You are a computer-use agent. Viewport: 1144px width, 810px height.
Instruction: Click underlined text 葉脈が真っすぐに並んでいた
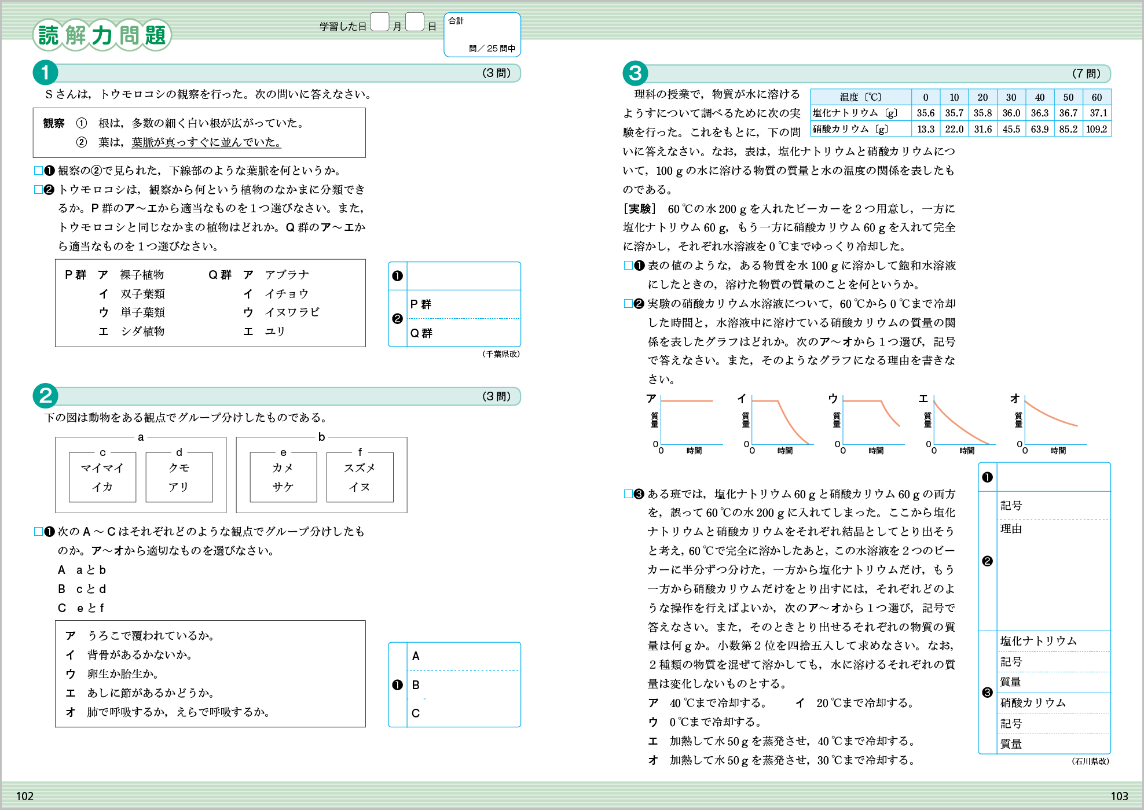206,142
